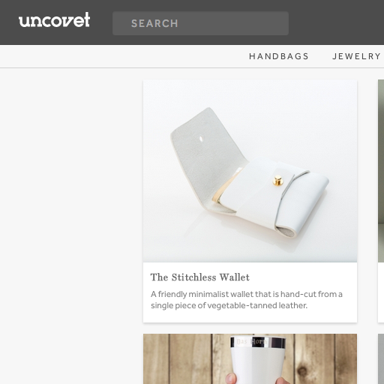This screenshot has height=384, width=384.
Task: Click the dark header bar right of search
Action: 336,22
